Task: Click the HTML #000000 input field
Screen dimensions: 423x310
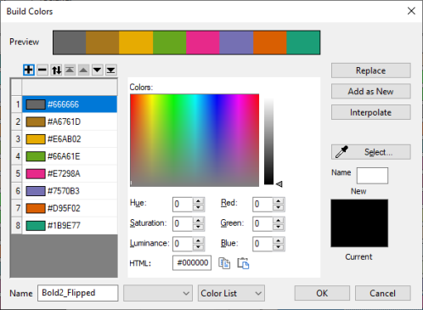Action: pyautogui.click(x=192, y=262)
